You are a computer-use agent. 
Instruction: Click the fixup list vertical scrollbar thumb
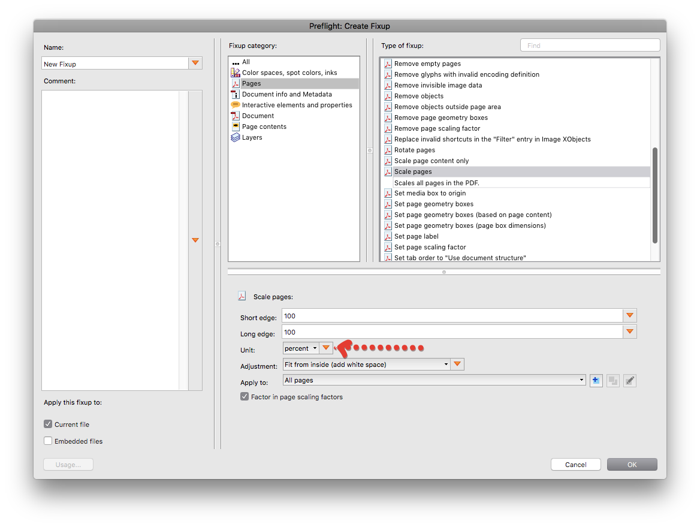(655, 195)
